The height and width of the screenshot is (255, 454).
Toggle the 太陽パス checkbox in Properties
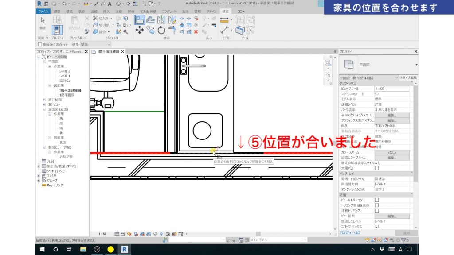pos(377,168)
